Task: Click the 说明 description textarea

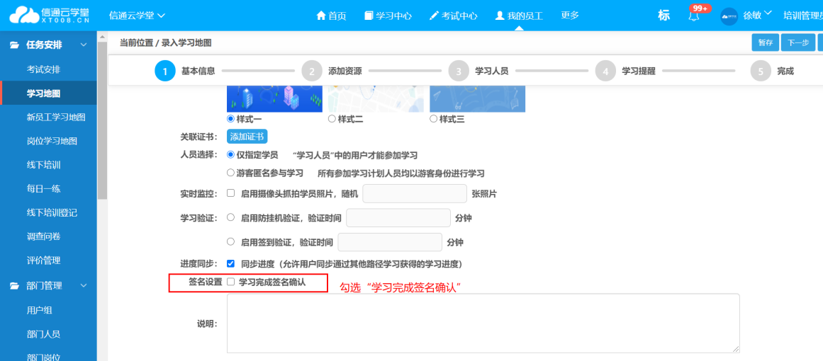Action: click(483, 323)
